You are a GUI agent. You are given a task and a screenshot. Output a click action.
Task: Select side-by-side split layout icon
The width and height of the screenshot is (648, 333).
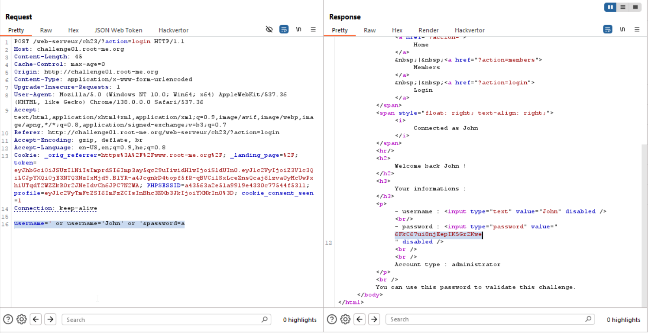610,7
